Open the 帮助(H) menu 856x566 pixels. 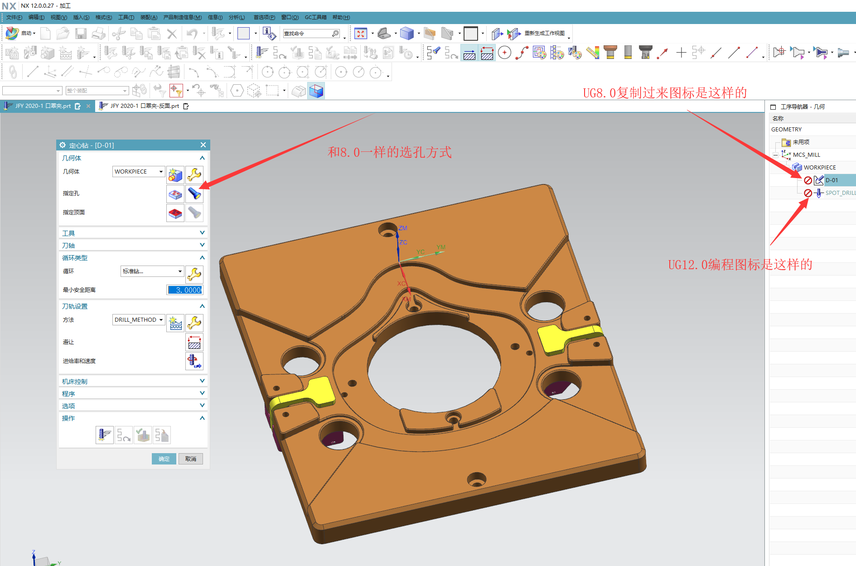coord(341,17)
